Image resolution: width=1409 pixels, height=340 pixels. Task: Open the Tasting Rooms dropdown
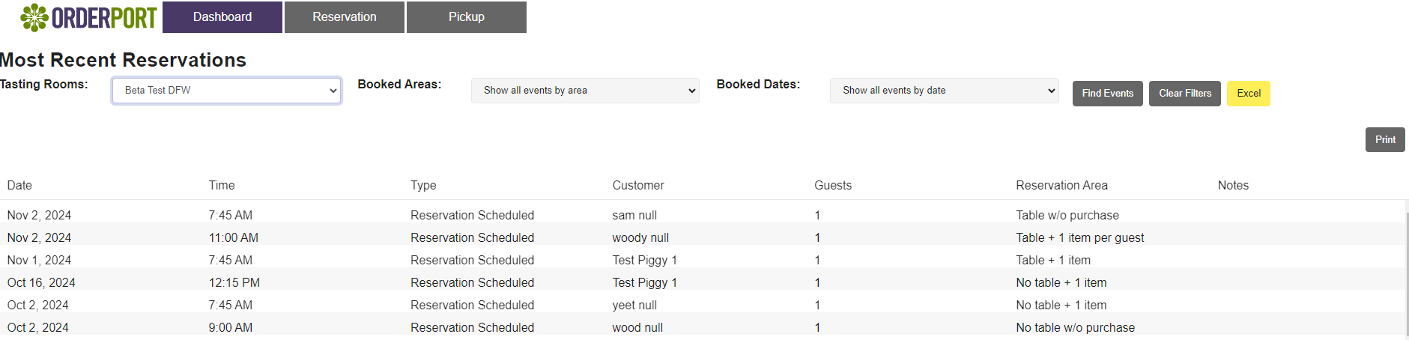tap(226, 91)
